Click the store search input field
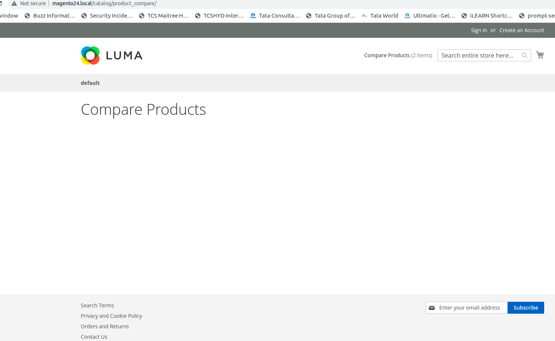Screen dimensions: 555x341 (478, 55)
